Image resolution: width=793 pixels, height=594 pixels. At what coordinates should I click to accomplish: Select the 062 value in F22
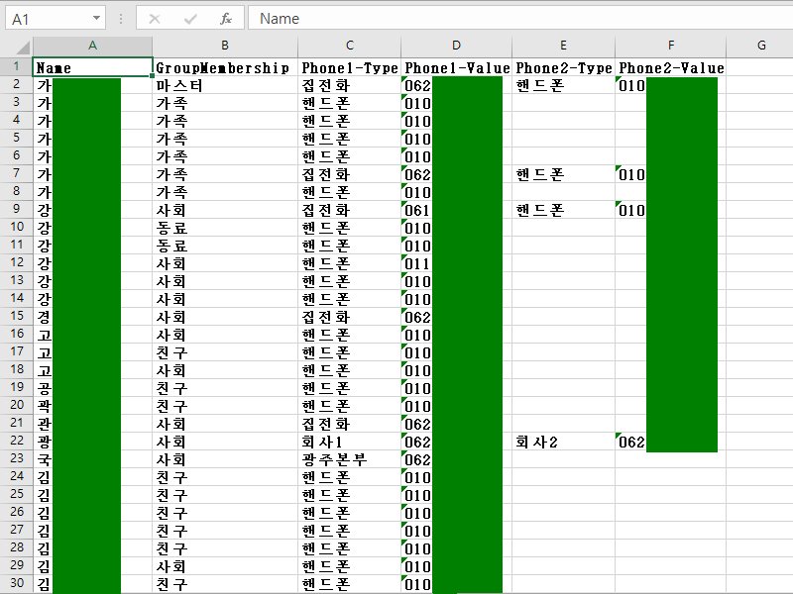(671, 442)
